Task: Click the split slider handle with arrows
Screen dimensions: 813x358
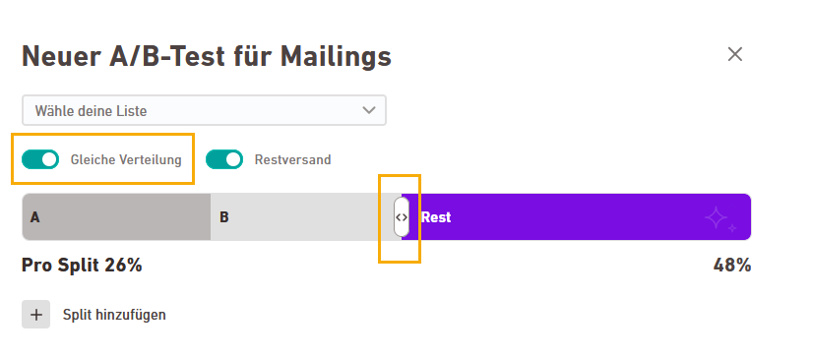Action: coord(402,217)
